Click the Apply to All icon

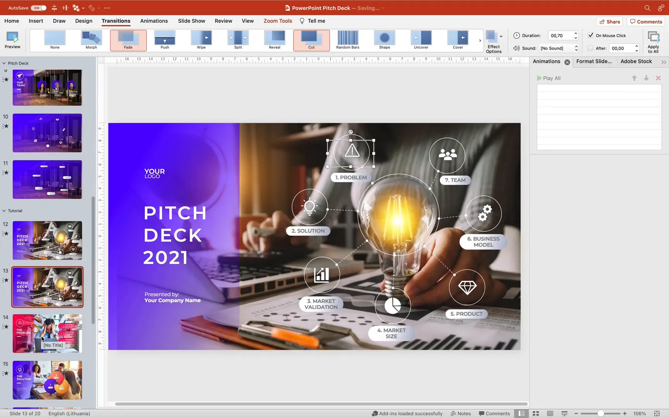(653, 41)
